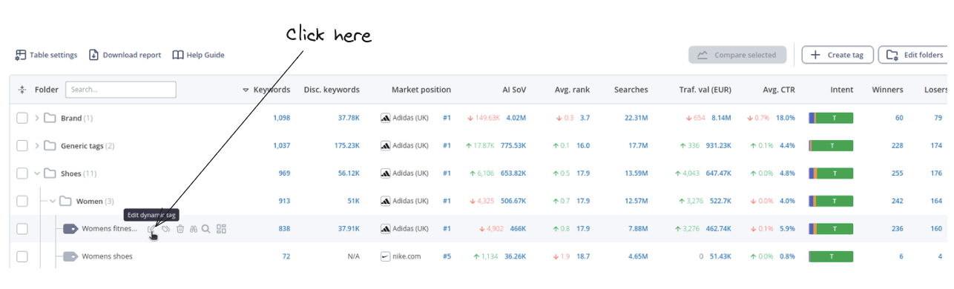
Task: Click the binoculars icon in Womens fitness row
Action: pos(193,229)
